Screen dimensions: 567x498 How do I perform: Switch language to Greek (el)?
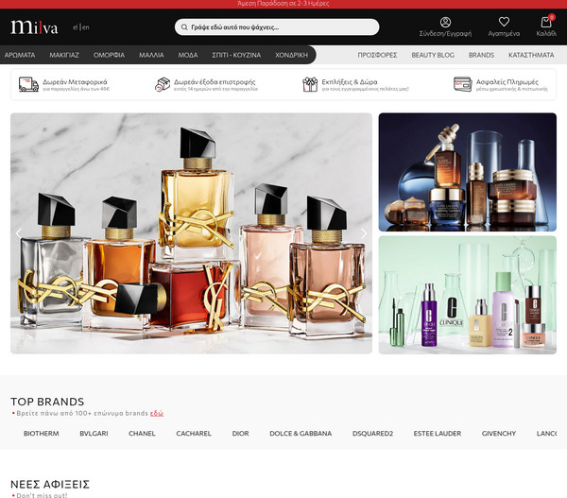76,27
